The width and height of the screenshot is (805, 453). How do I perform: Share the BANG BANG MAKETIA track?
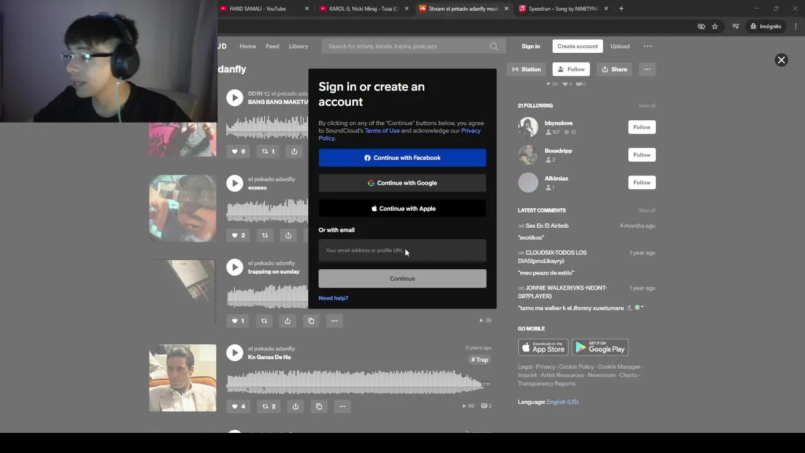[294, 151]
